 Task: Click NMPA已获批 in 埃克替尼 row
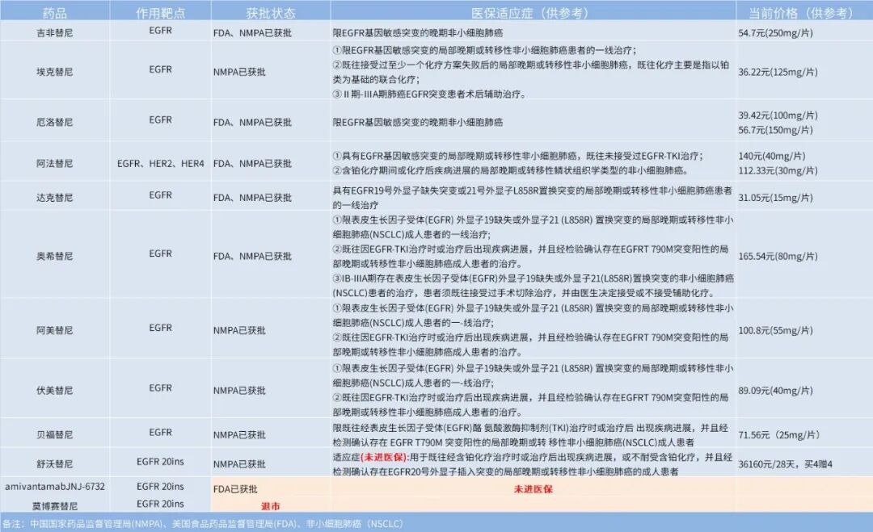(239, 72)
